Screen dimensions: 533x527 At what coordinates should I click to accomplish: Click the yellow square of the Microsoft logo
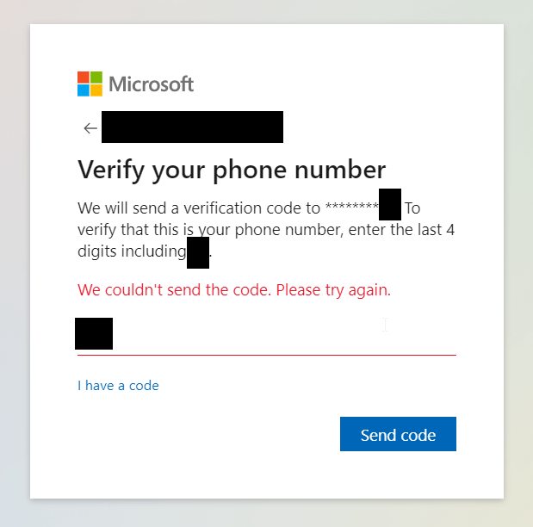96,90
